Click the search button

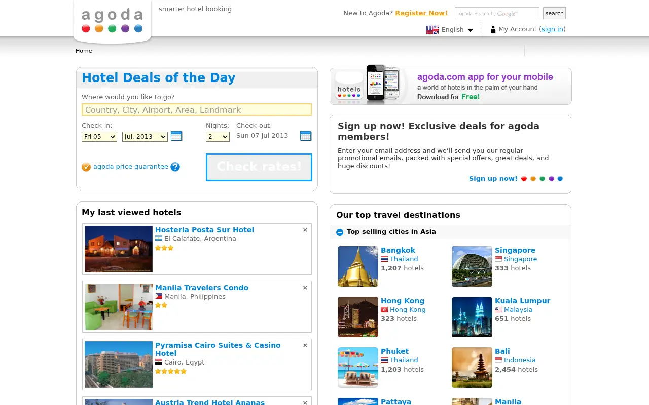554,13
